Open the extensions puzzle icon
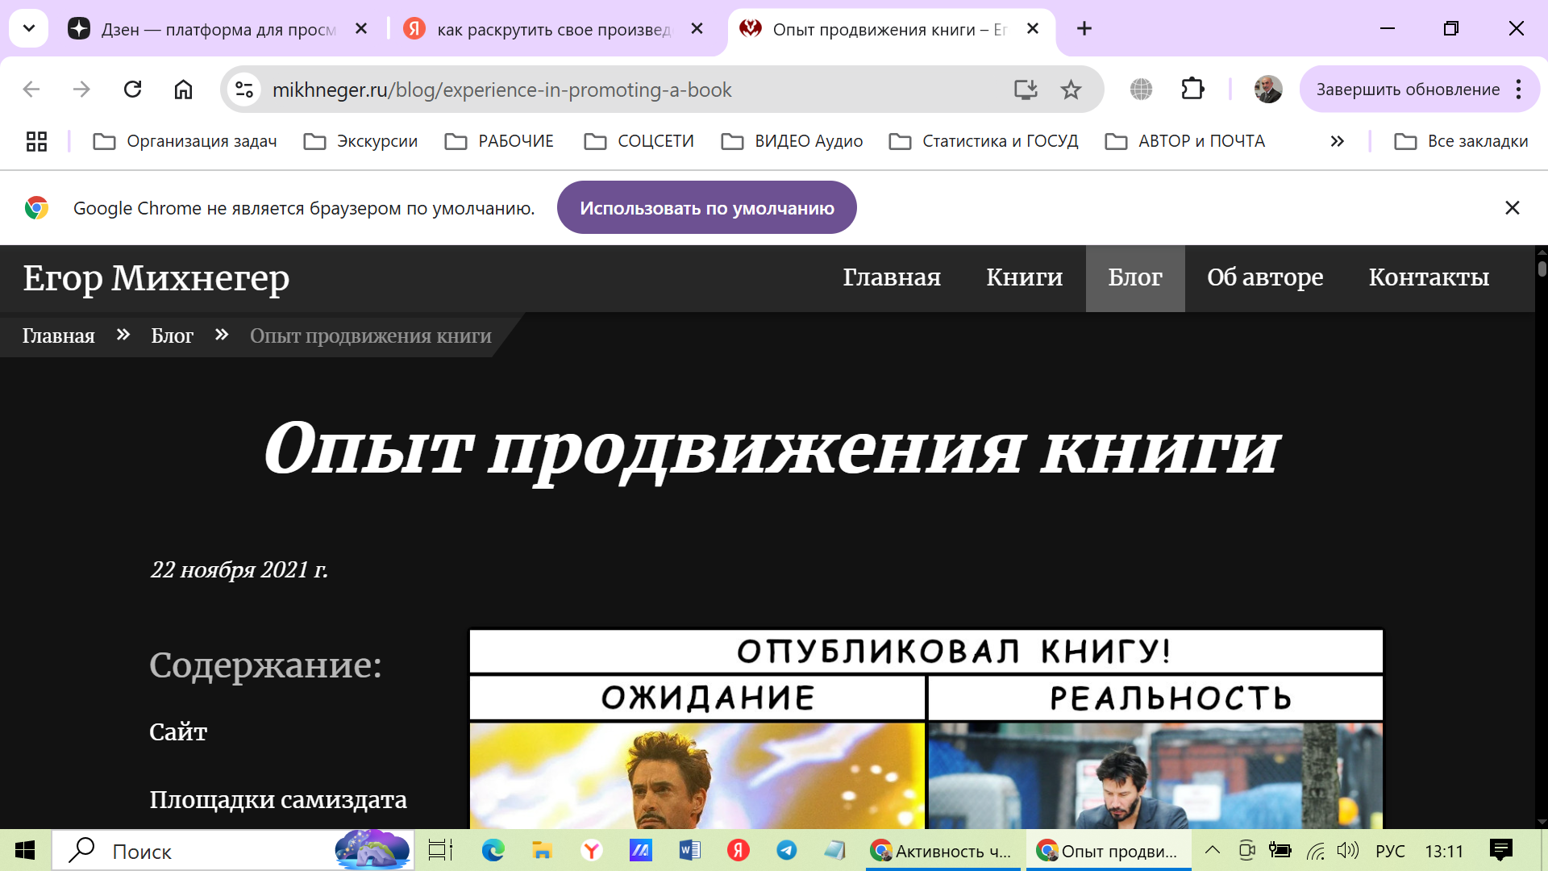The height and width of the screenshot is (871, 1548). click(x=1192, y=90)
